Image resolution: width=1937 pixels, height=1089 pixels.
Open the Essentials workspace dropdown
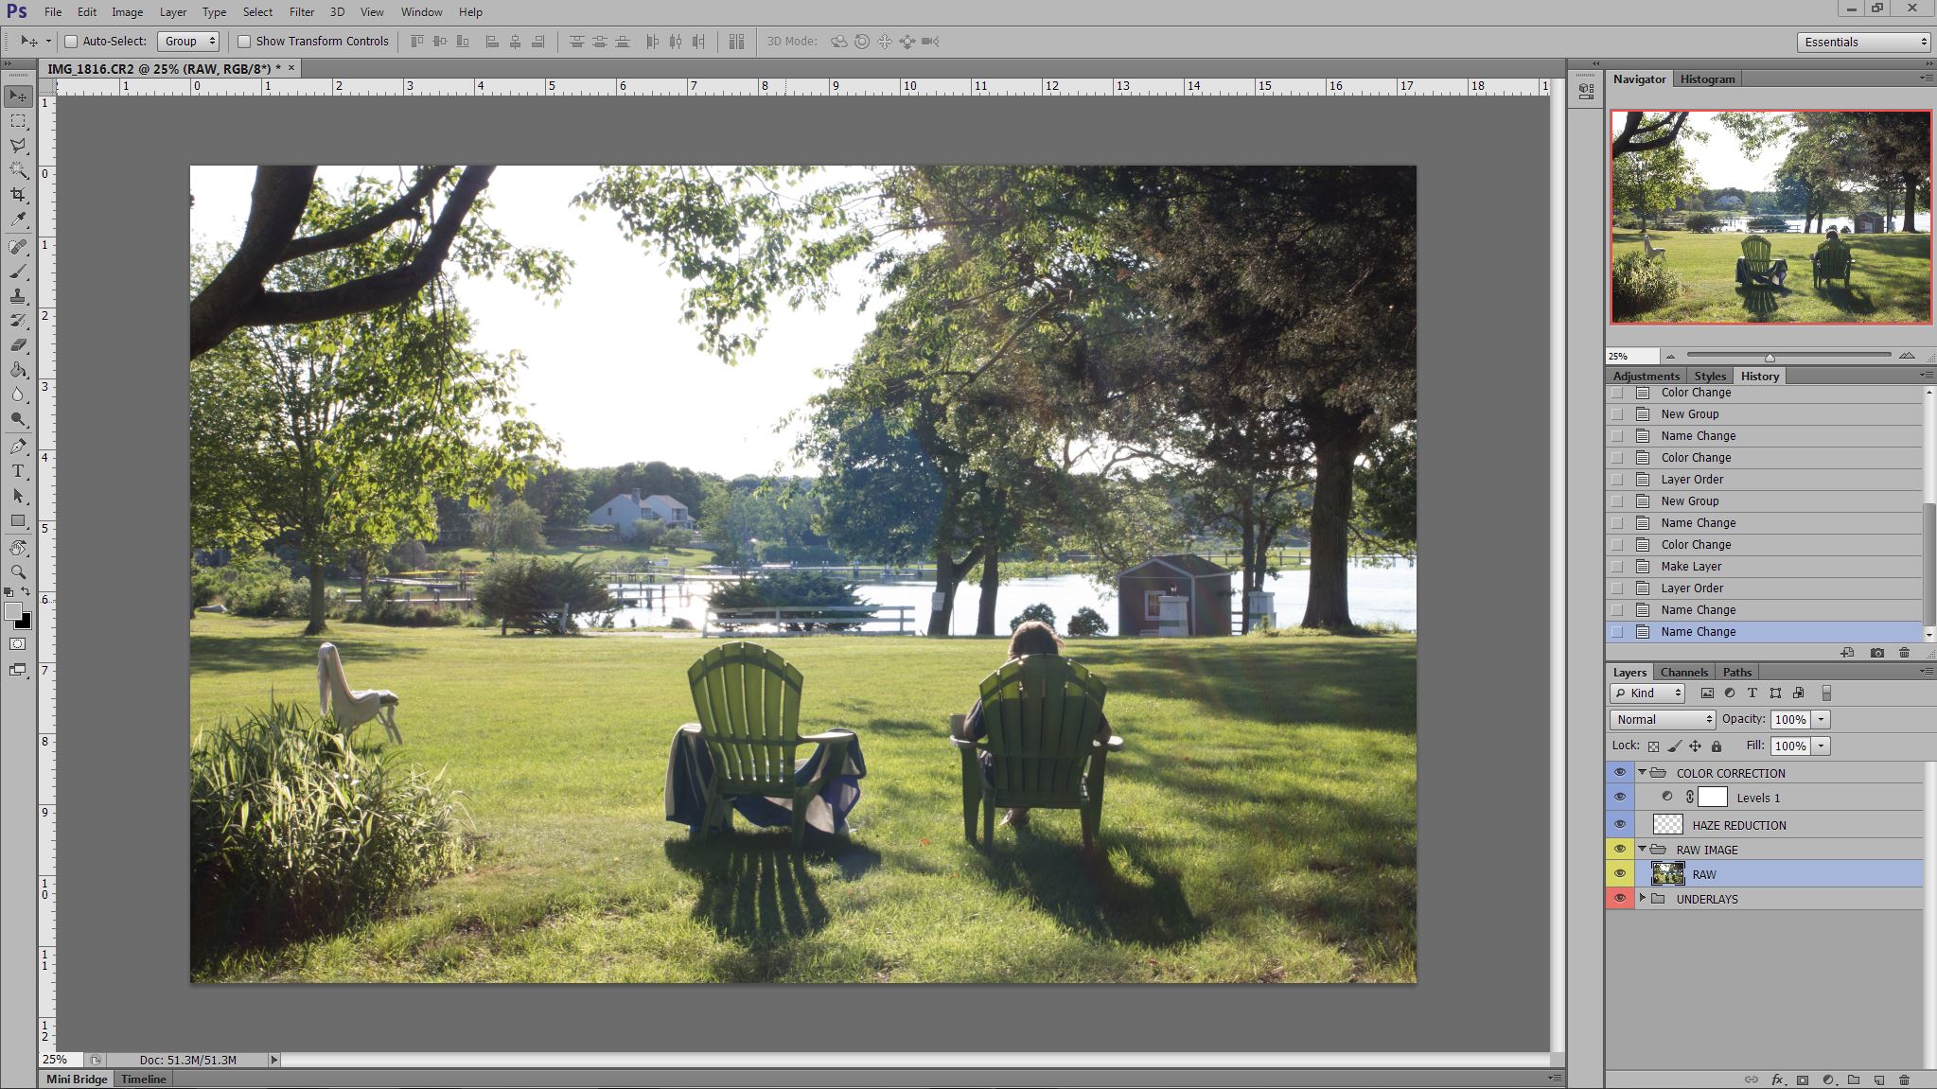pos(1864,42)
